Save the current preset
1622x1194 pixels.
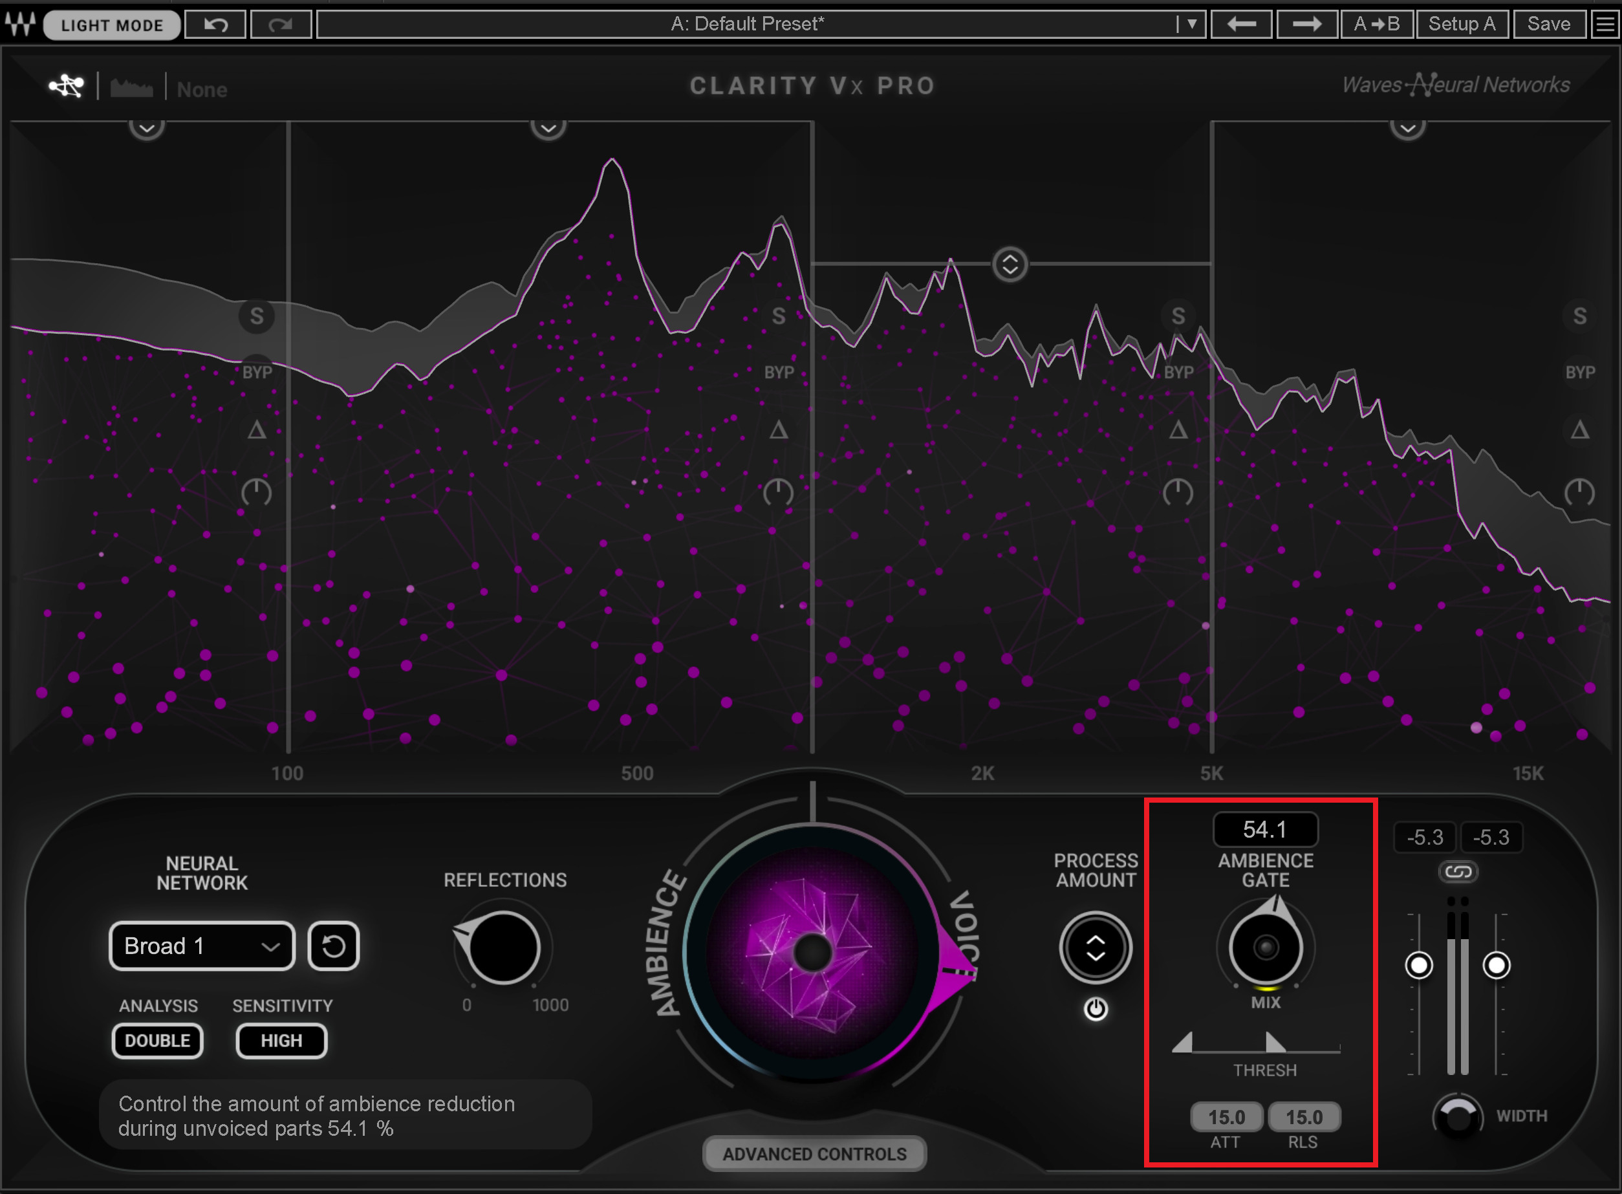tap(1549, 25)
